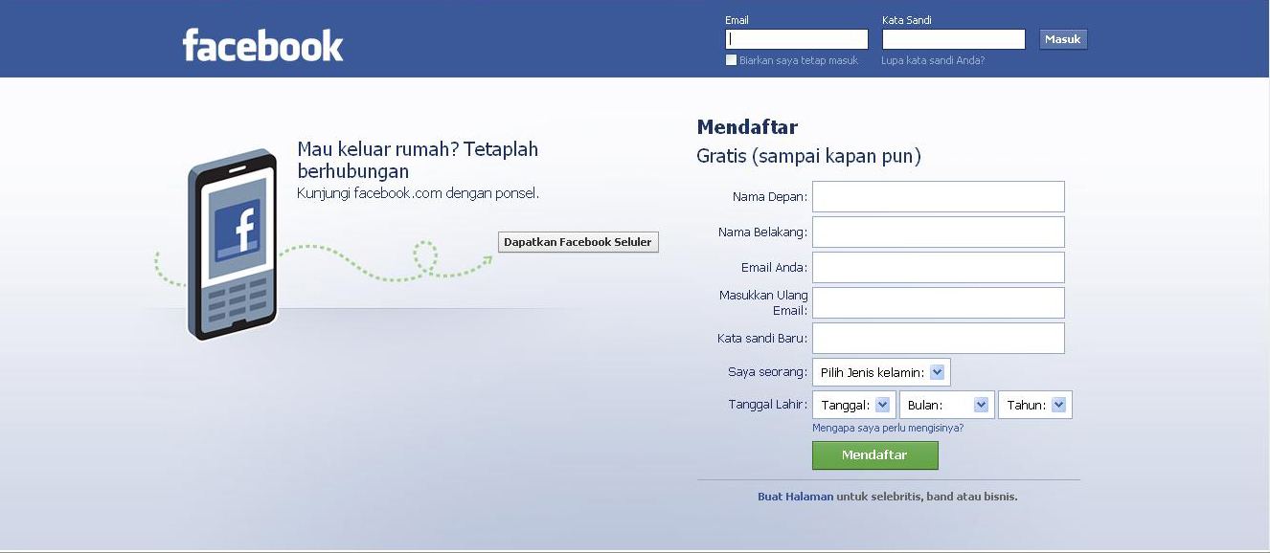Click the 'Mendaftar' heading text

point(747,127)
